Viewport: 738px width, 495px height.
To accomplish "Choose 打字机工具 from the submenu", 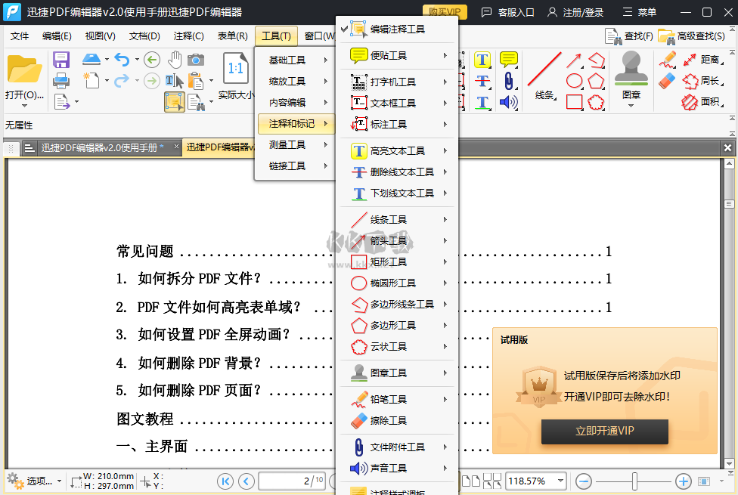I will point(397,82).
